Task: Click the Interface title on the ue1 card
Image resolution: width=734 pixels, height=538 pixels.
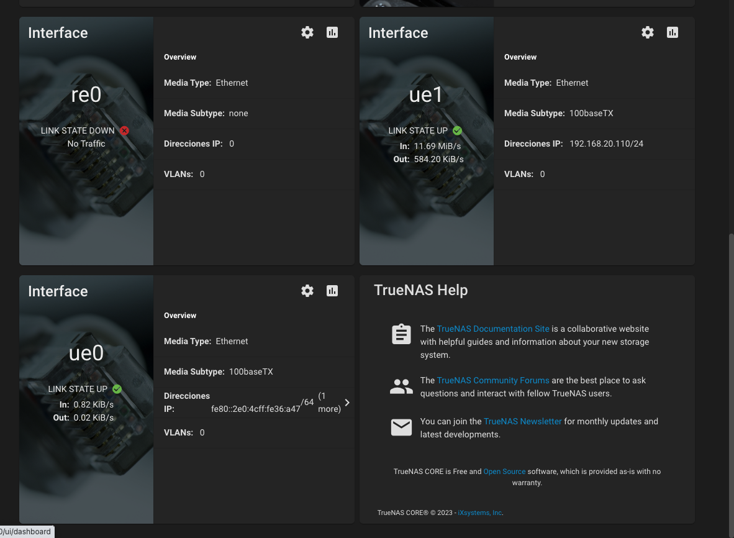Action: point(399,33)
